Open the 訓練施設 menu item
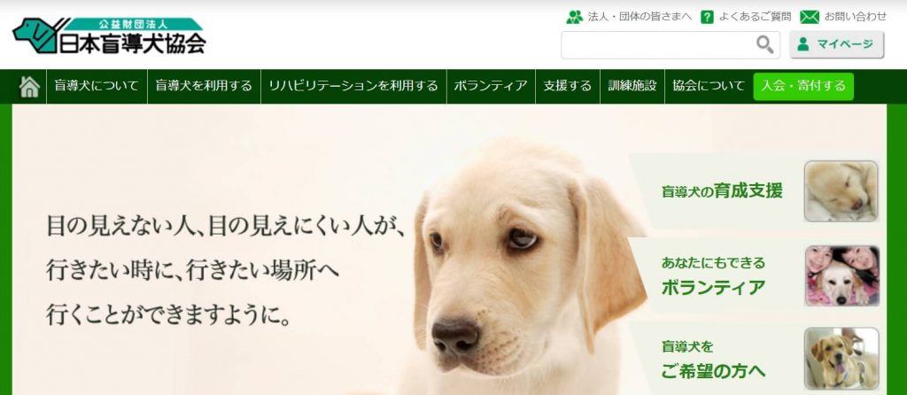907x395 pixels. (632, 86)
